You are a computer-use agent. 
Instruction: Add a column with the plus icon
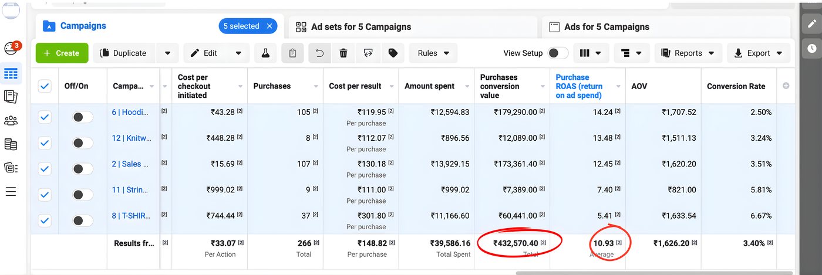click(x=786, y=86)
